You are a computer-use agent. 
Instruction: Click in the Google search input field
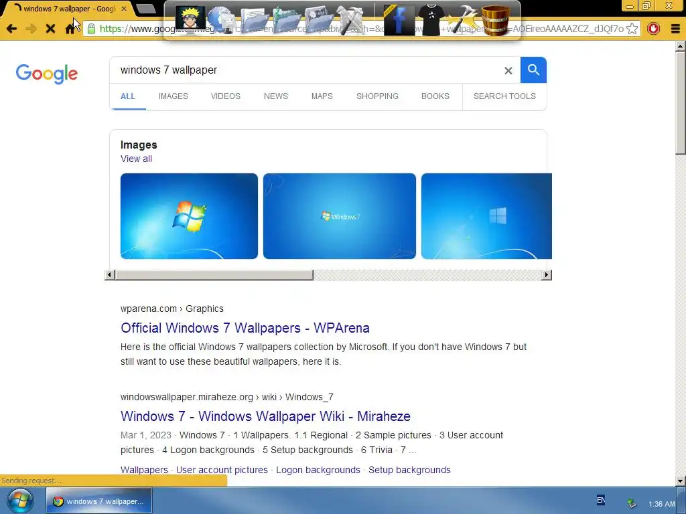tap(306, 70)
